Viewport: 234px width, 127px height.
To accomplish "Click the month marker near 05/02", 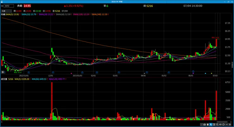I will (x=169, y=73).
